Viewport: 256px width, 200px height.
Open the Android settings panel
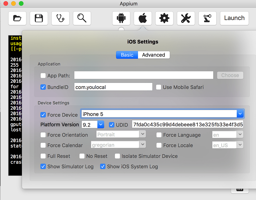click(x=121, y=18)
